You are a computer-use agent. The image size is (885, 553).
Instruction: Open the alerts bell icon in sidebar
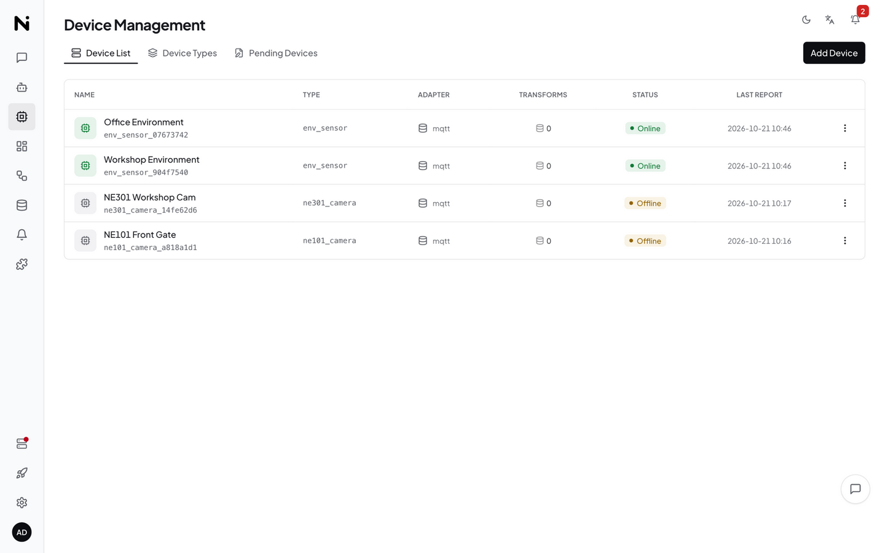point(22,235)
